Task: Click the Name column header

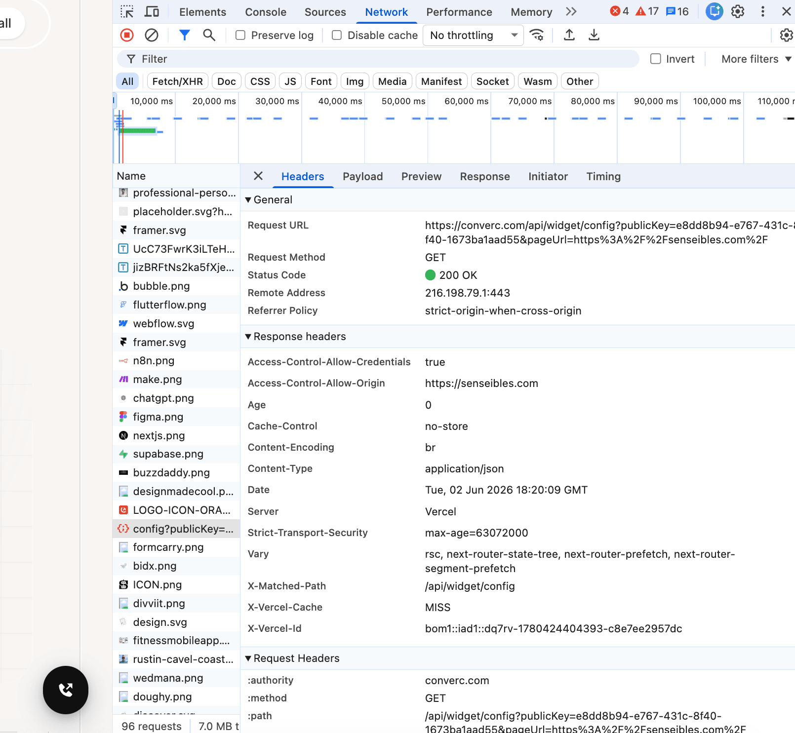Action: coord(176,176)
